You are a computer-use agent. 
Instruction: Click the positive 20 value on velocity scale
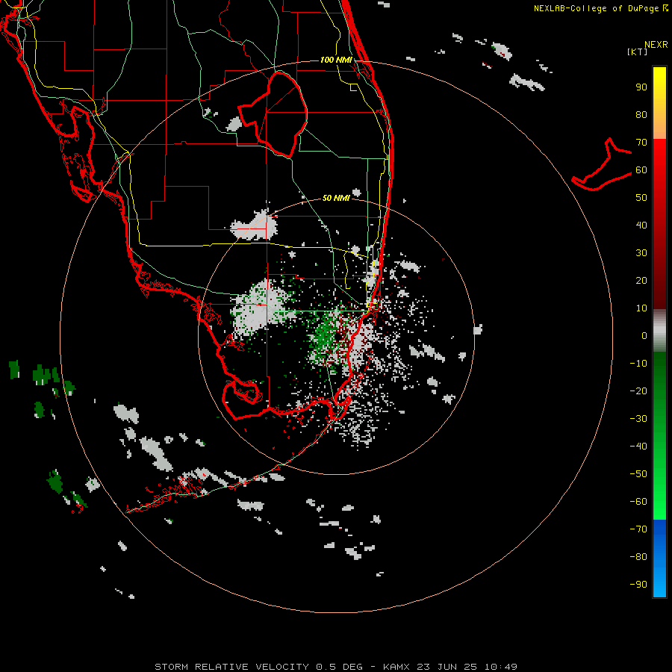pyautogui.click(x=641, y=281)
